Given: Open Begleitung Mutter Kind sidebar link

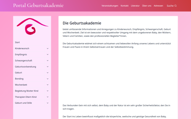Looking at the screenshot, I should [26, 91].
